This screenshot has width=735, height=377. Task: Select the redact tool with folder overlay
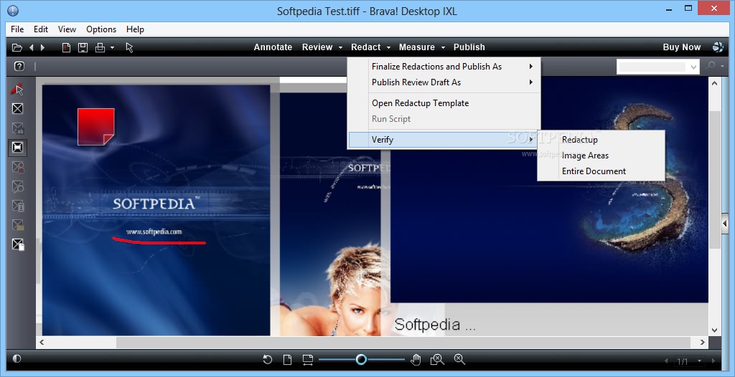[17, 225]
